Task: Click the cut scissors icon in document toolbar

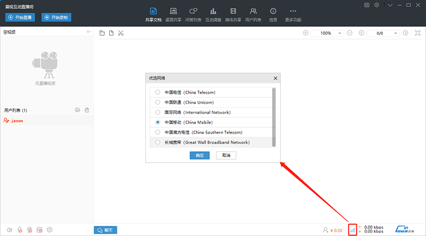Action: tap(121, 33)
